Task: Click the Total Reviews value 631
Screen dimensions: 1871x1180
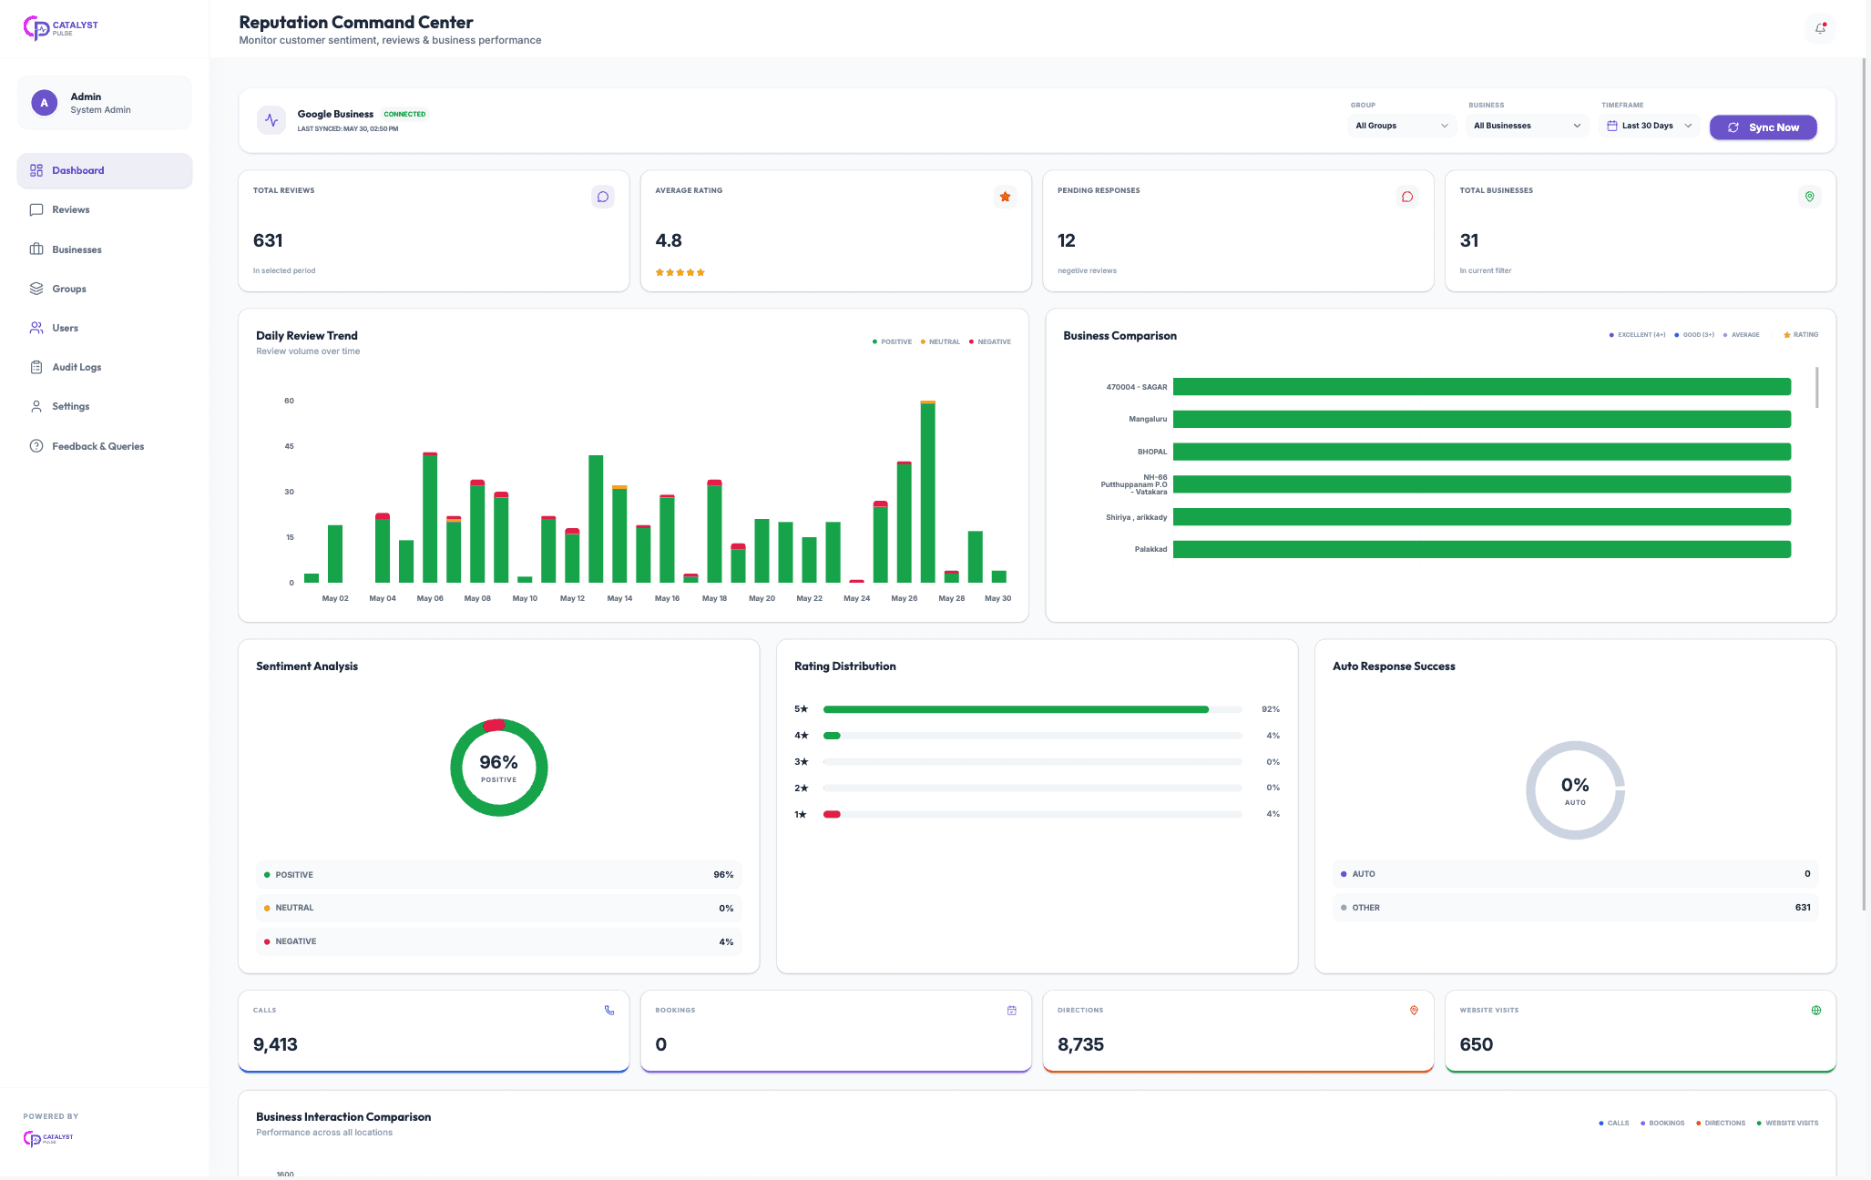Action: (268, 240)
